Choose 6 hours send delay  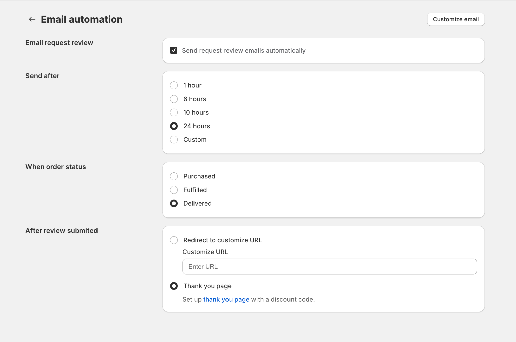174,99
